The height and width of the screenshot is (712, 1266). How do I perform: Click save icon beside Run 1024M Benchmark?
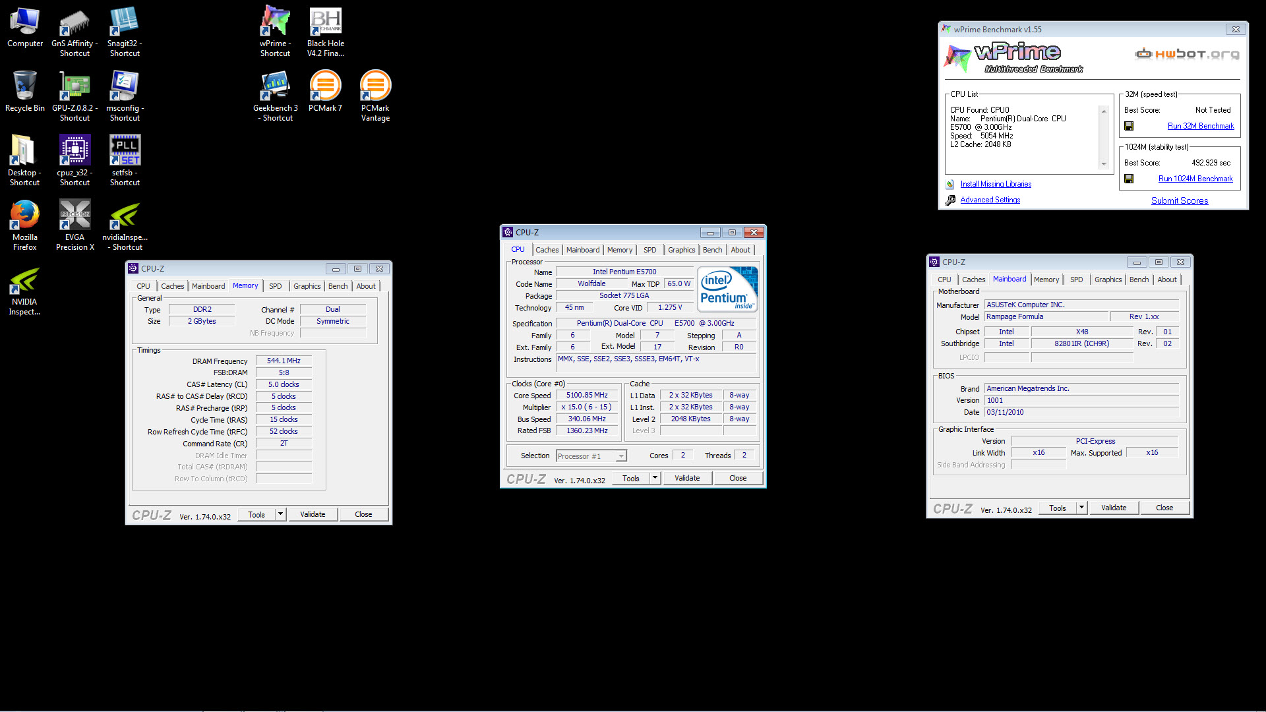click(x=1129, y=179)
